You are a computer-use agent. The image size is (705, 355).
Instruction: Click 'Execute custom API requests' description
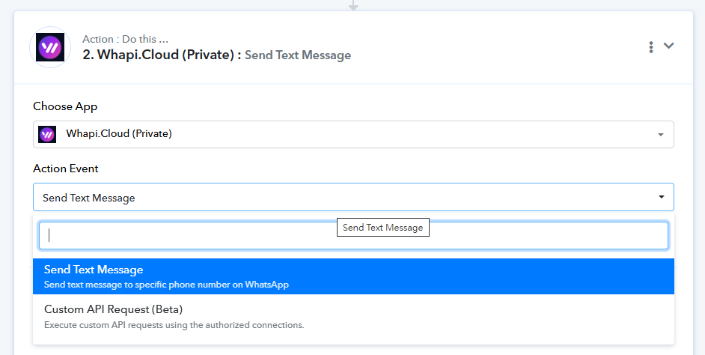click(x=174, y=325)
